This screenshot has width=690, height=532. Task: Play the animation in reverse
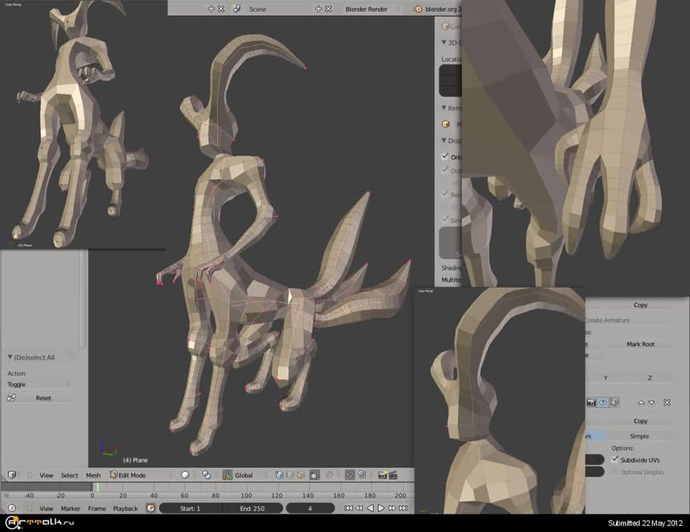371,509
